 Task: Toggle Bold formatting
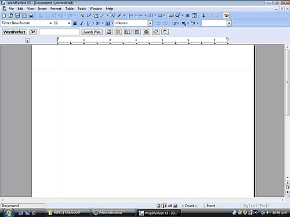point(75,23)
